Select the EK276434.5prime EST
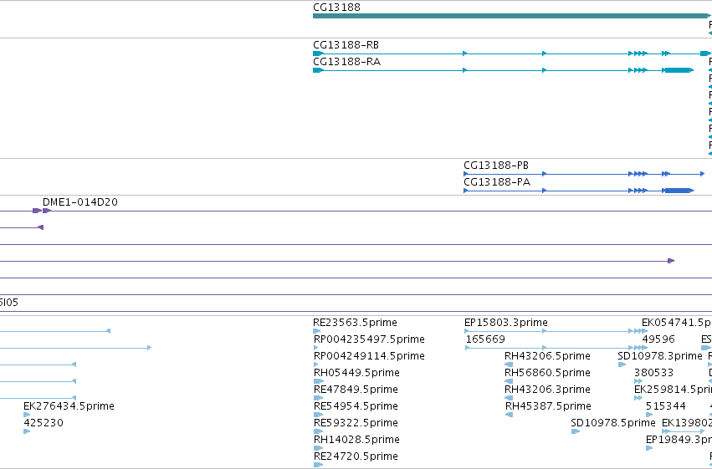This screenshot has width=712, height=469. (69, 406)
